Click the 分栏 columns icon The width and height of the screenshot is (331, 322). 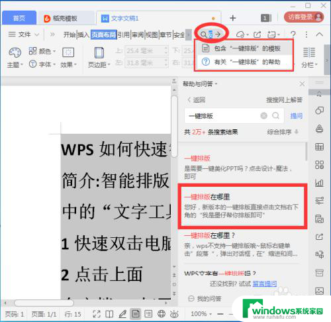[x=309, y=52]
